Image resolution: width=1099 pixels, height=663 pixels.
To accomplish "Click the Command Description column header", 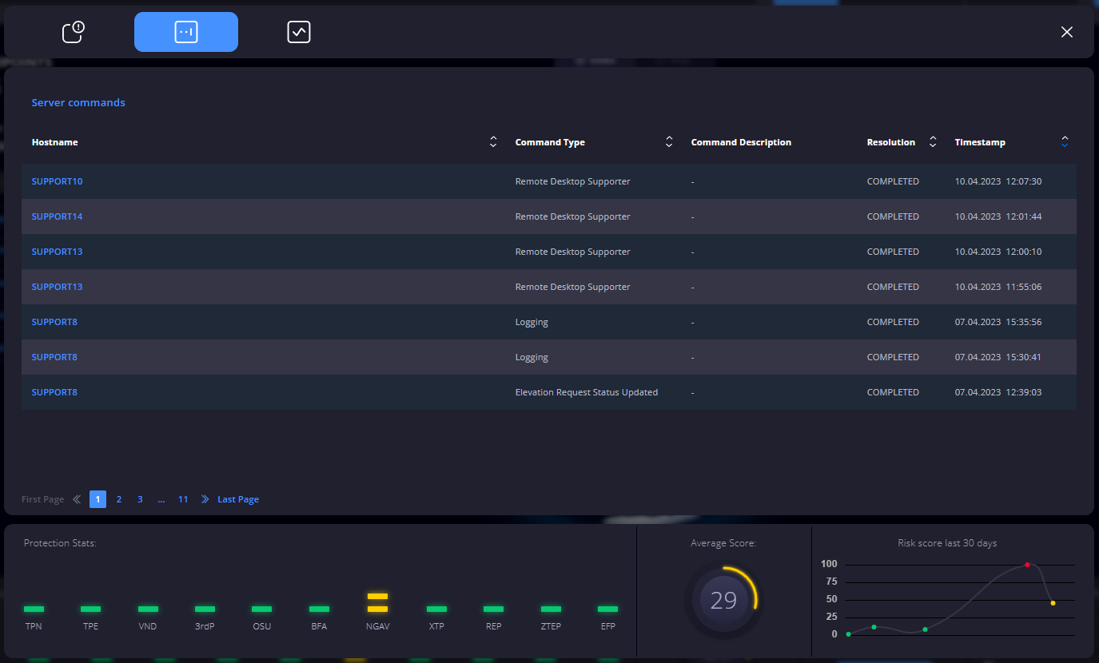I will click(x=741, y=142).
